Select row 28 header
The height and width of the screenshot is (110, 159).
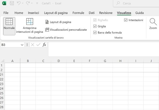pyautogui.click(x=2, y=107)
